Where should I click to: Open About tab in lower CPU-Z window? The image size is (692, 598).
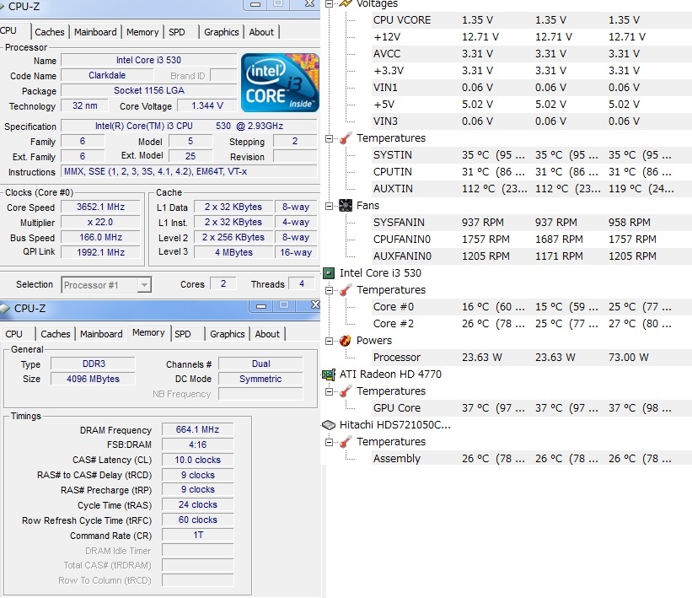click(x=267, y=334)
